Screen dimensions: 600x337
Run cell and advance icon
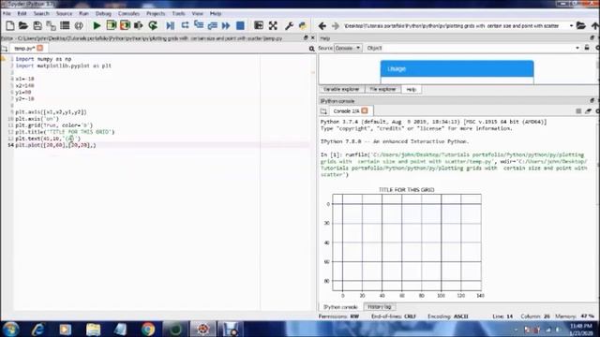(x=125, y=25)
